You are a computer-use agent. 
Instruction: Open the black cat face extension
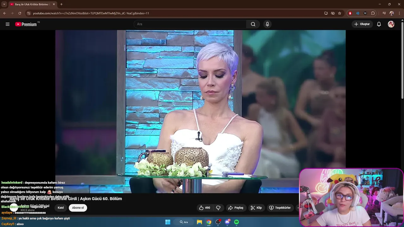point(365,13)
